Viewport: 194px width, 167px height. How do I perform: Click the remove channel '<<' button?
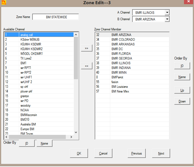[86, 66]
